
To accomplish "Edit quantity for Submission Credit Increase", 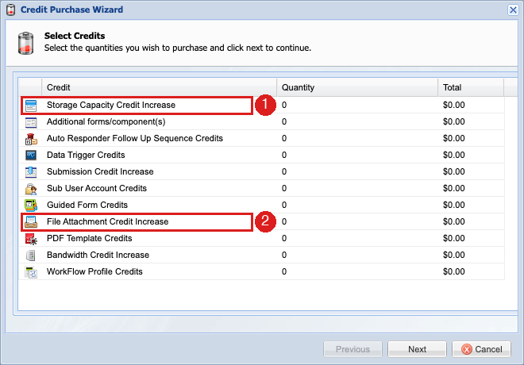I will [357, 172].
